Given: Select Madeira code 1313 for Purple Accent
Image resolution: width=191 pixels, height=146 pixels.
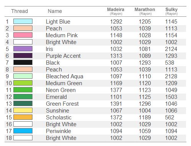Looking at the screenshot, I should point(116,56).
